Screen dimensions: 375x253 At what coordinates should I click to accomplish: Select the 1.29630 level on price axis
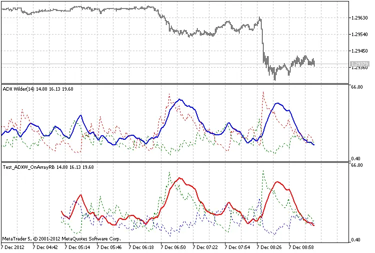360,18
